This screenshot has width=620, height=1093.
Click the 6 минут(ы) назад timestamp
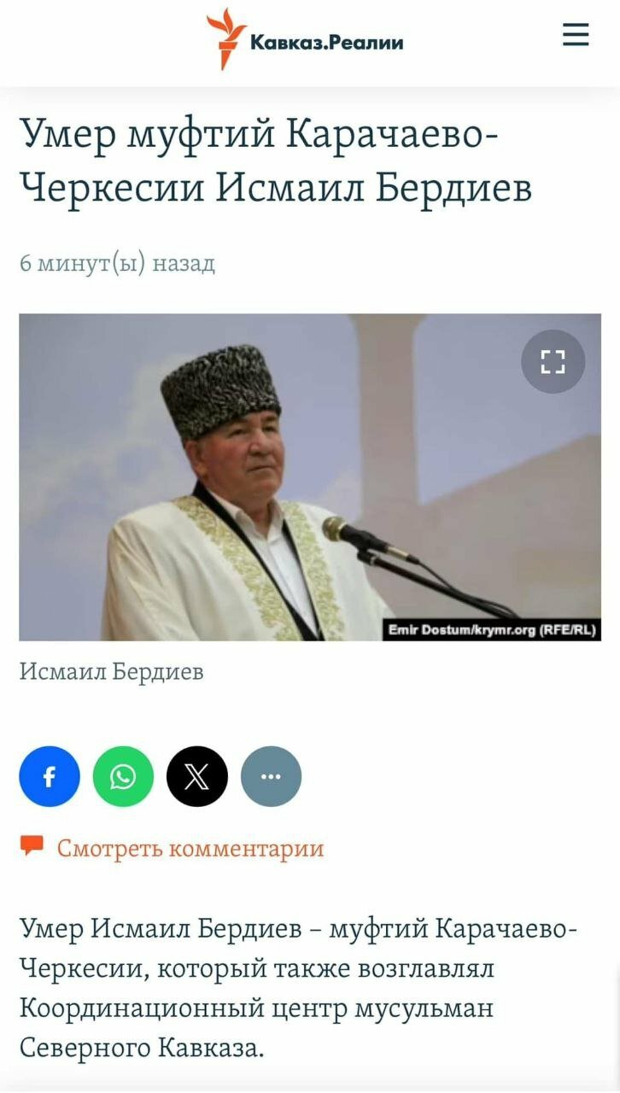[117, 263]
